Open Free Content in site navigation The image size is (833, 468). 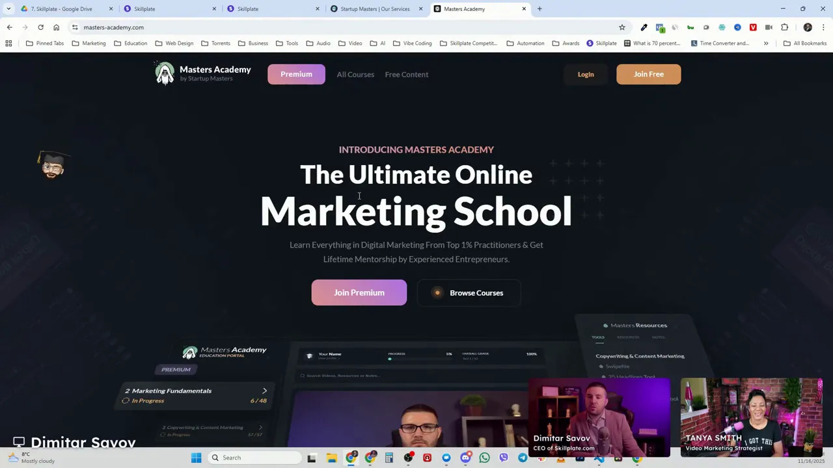click(x=407, y=75)
